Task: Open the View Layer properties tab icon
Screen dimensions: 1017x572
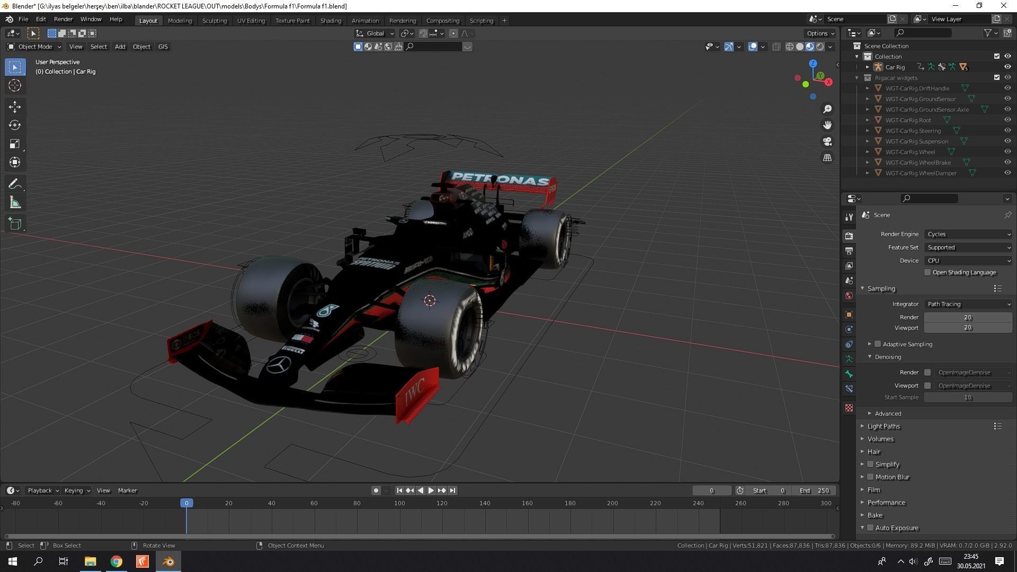Action: point(849,265)
